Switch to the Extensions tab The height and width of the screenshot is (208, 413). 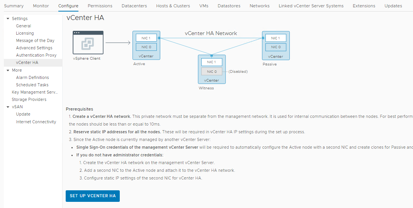364,6
